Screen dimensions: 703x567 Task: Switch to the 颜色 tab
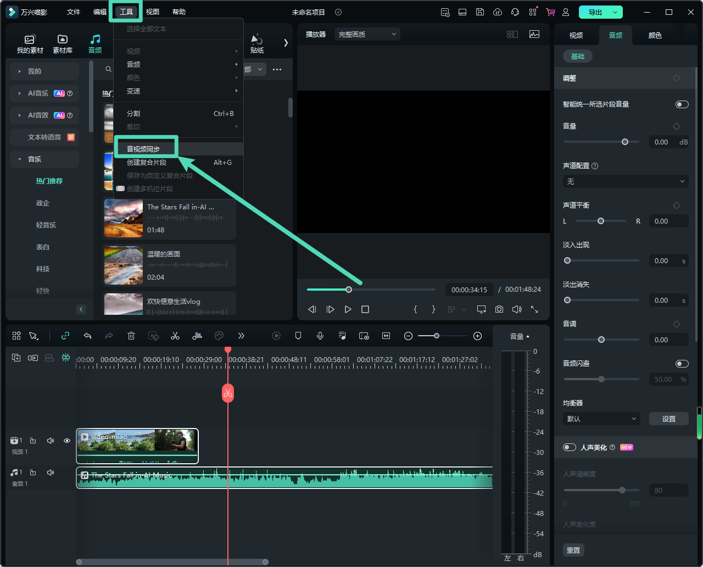(x=655, y=35)
